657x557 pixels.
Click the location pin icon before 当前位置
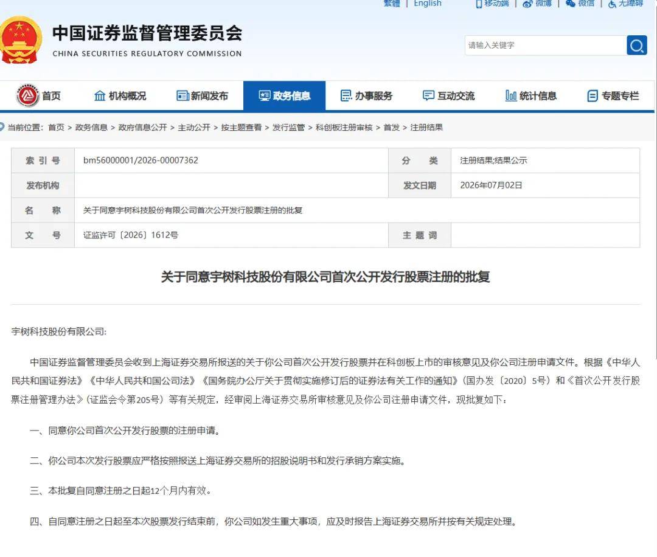(2, 127)
